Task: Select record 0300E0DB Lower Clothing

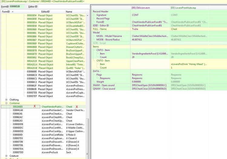Action: tap(43, 124)
